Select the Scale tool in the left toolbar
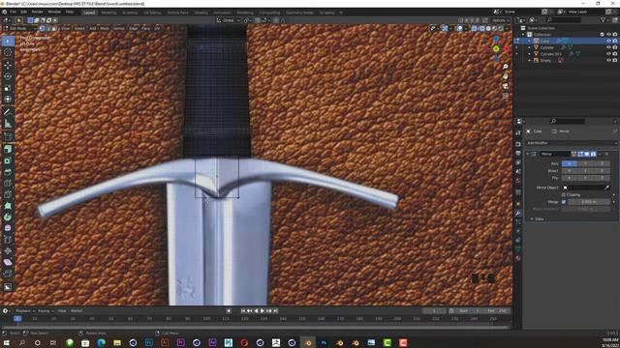The image size is (620, 348). coord(8,88)
